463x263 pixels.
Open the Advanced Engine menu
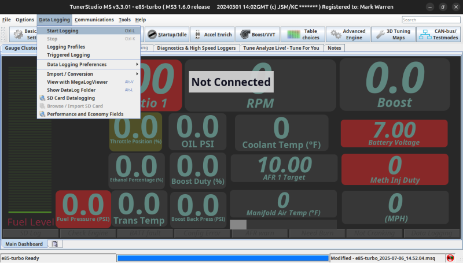348,35
